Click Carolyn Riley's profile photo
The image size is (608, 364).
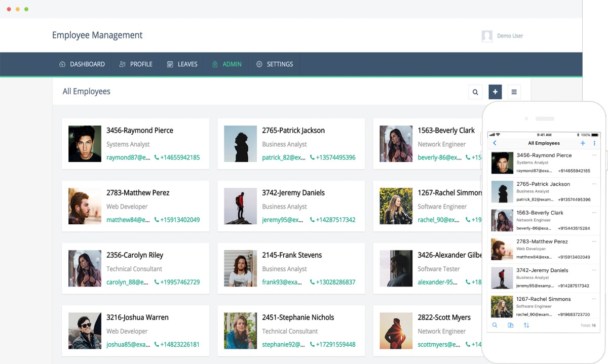(85, 268)
